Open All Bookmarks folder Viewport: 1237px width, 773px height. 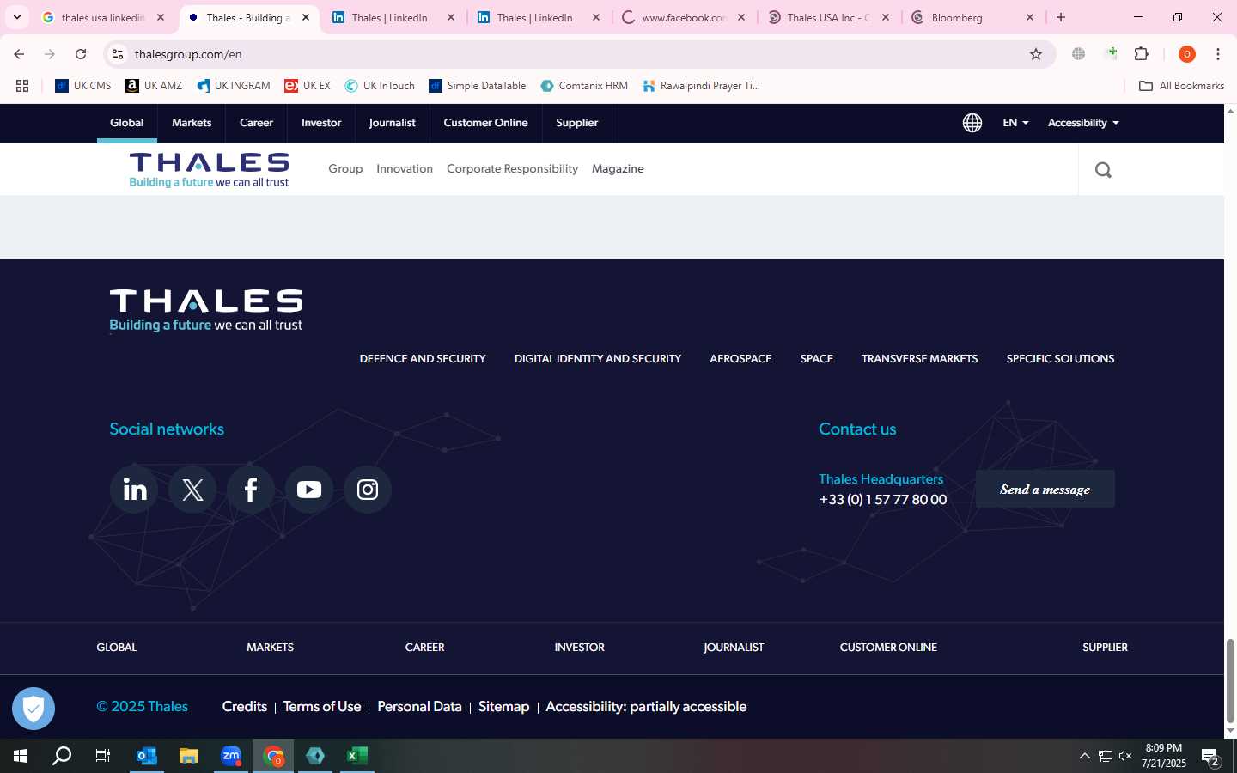tap(1181, 86)
